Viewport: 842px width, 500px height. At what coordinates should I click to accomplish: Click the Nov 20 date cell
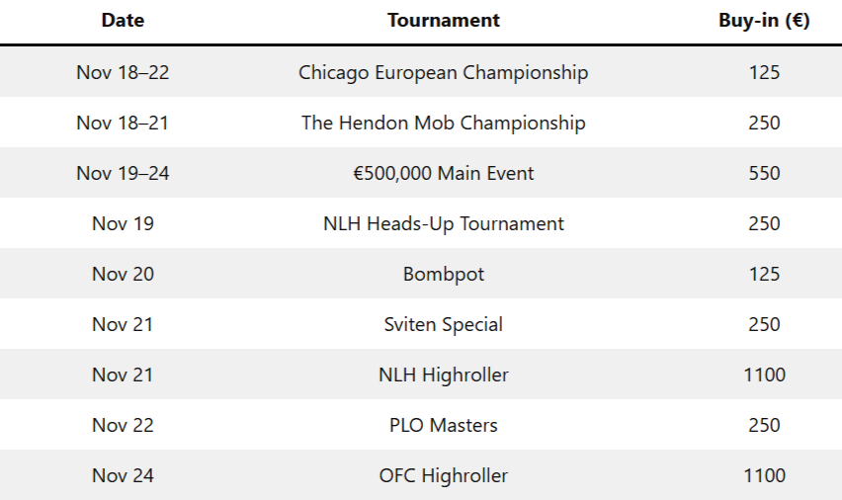coord(123,274)
